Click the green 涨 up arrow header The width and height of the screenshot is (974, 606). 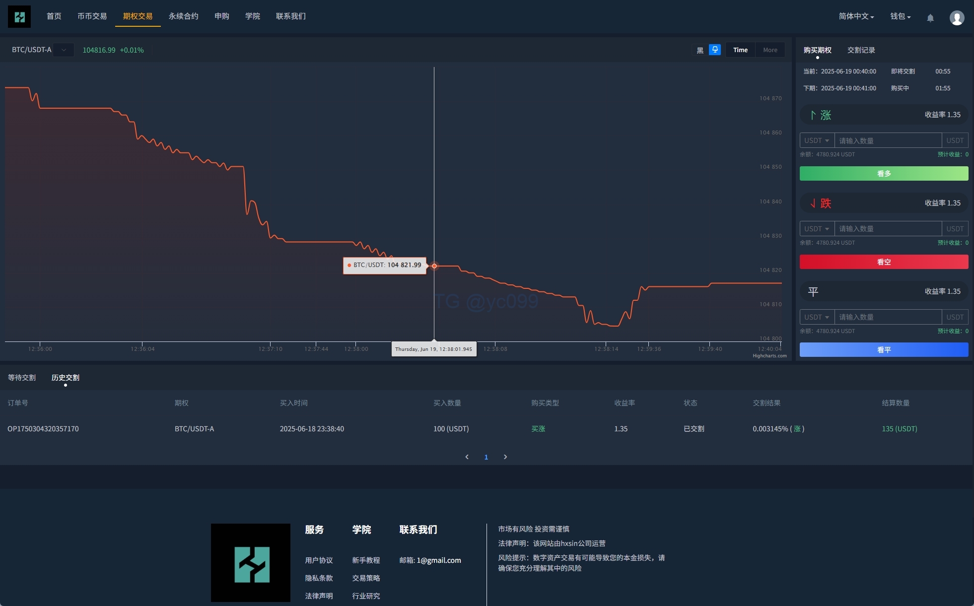tap(821, 115)
